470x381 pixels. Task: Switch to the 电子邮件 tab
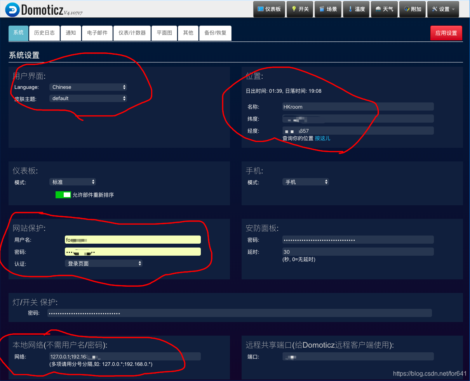[97, 33]
